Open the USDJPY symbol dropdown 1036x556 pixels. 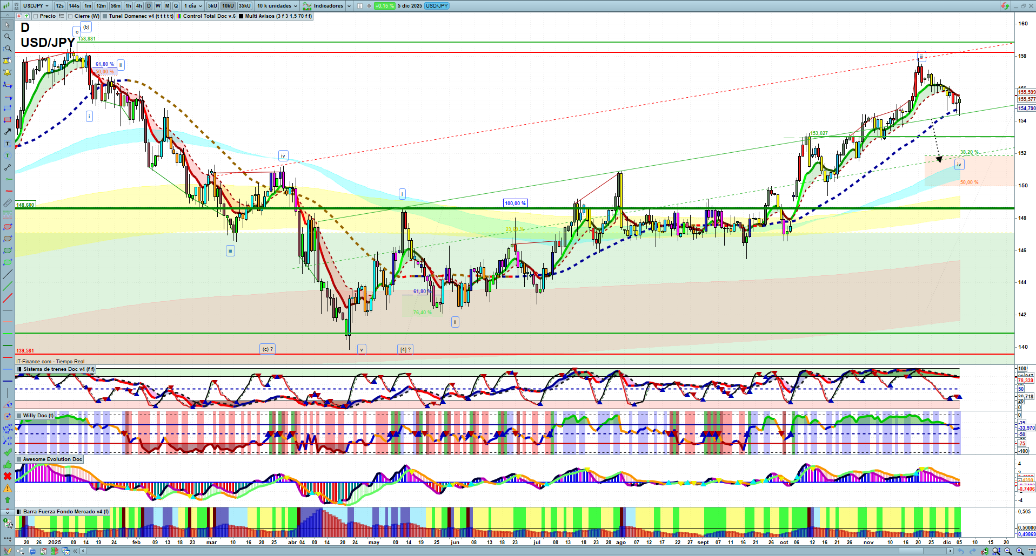tap(36, 6)
